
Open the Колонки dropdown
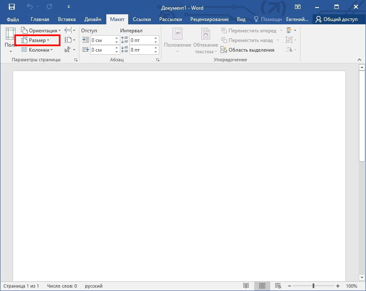[x=37, y=50]
